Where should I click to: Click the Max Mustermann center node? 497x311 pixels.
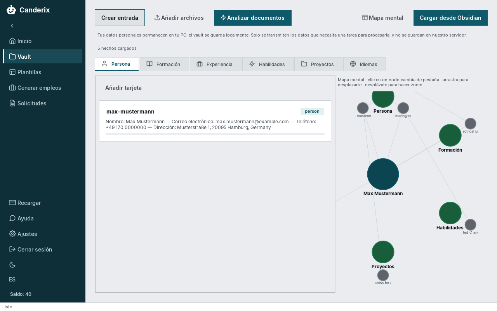pyautogui.click(x=383, y=174)
